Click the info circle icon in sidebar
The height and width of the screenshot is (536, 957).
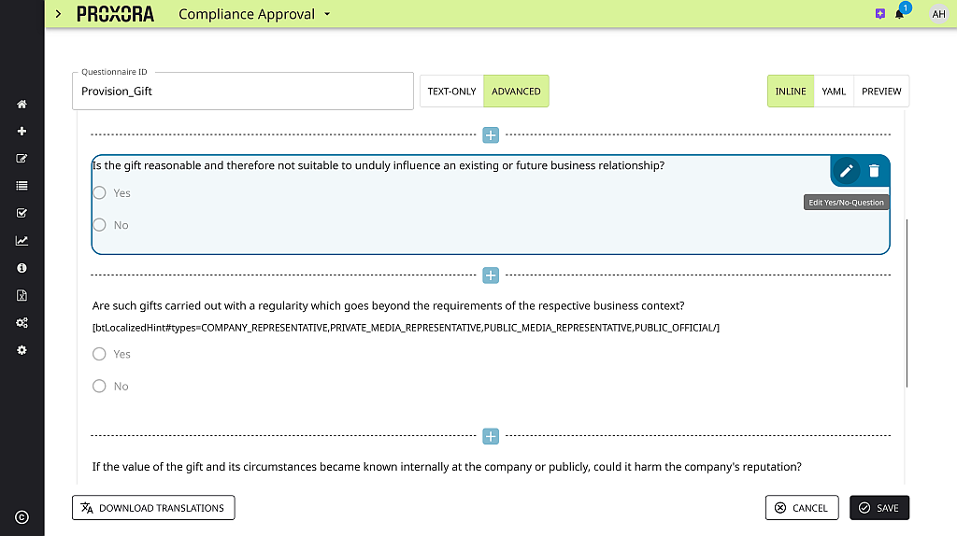tap(21, 268)
